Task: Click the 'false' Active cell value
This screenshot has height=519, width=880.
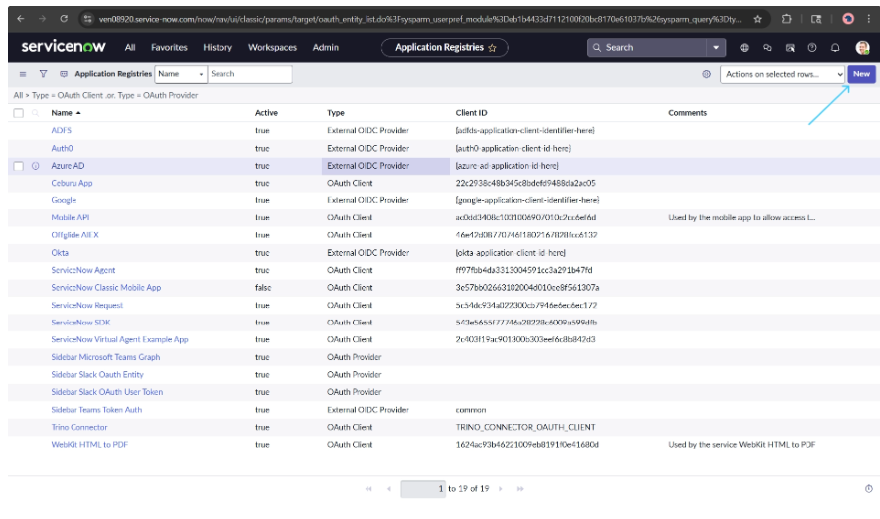Action: pyautogui.click(x=263, y=288)
